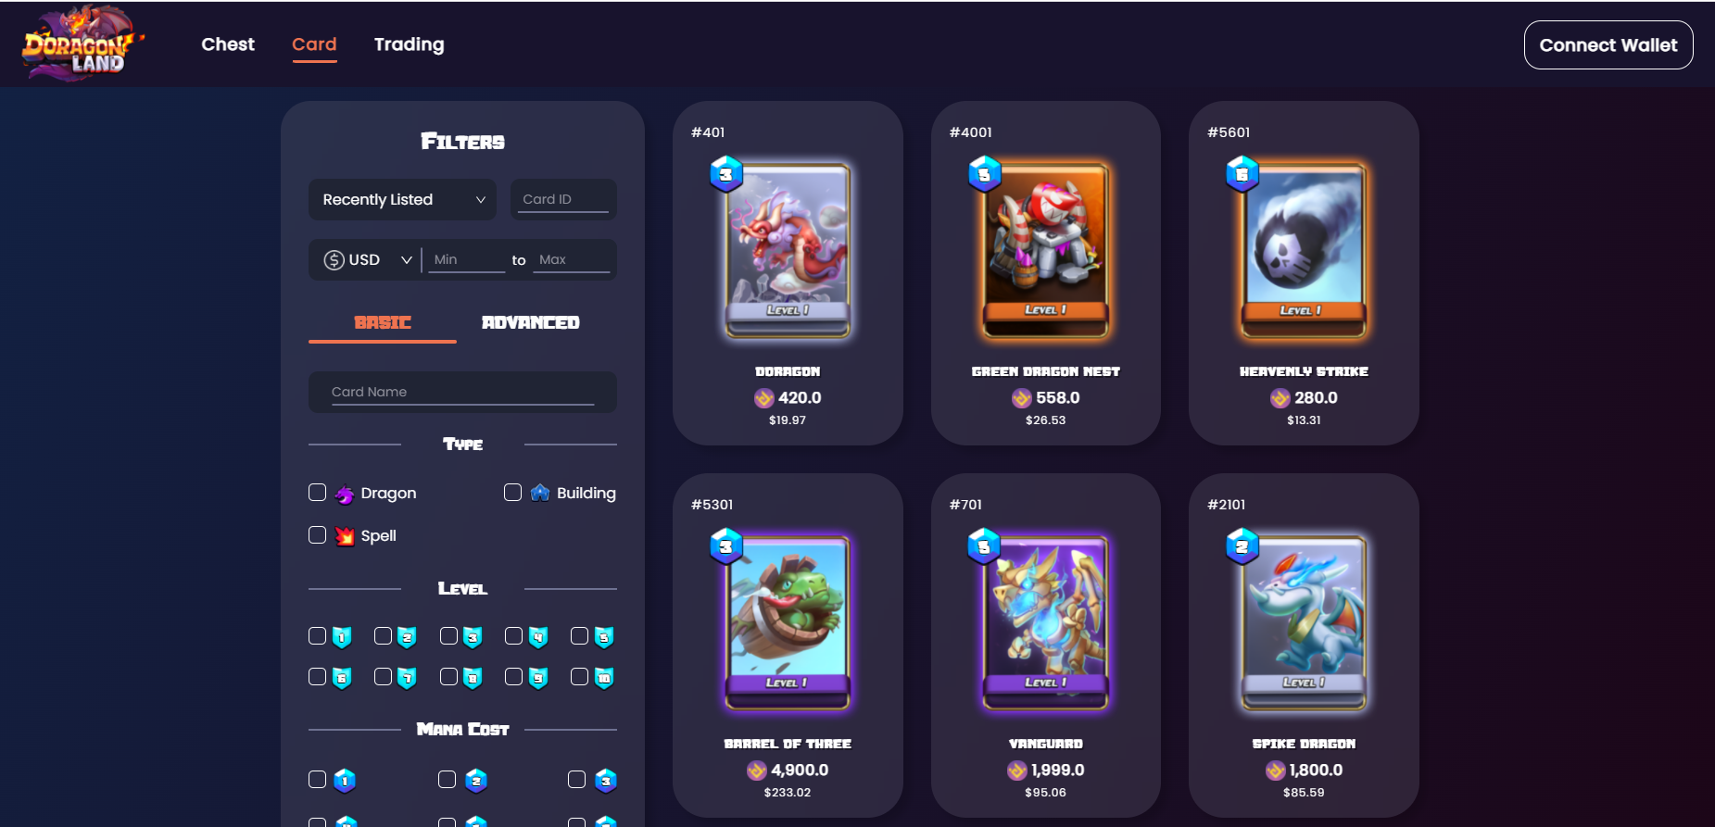
Task: Click the Building type icon
Action: tap(540, 493)
